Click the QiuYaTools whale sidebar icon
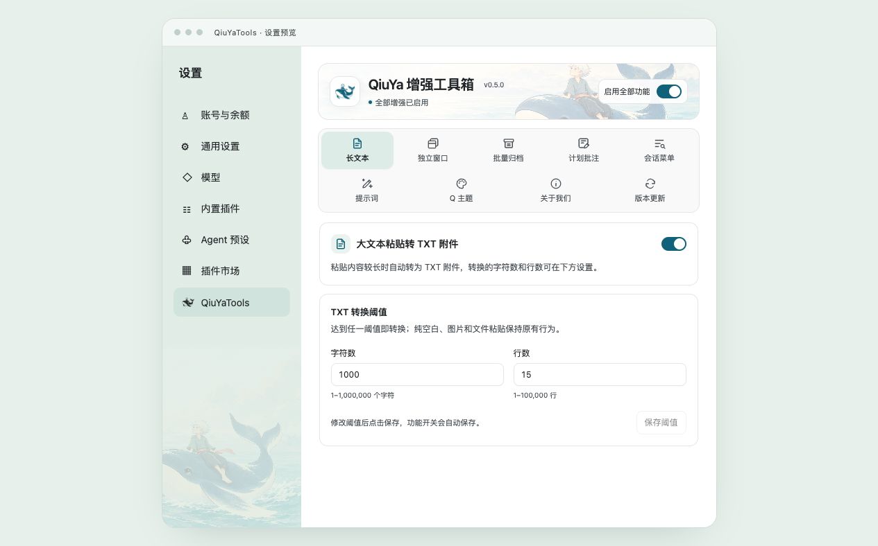Image resolution: width=878 pixels, height=546 pixels. 187,303
